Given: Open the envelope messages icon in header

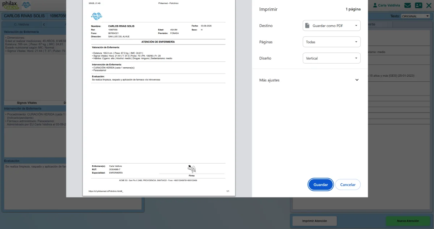Looking at the screenshot, I should [408, 5].
